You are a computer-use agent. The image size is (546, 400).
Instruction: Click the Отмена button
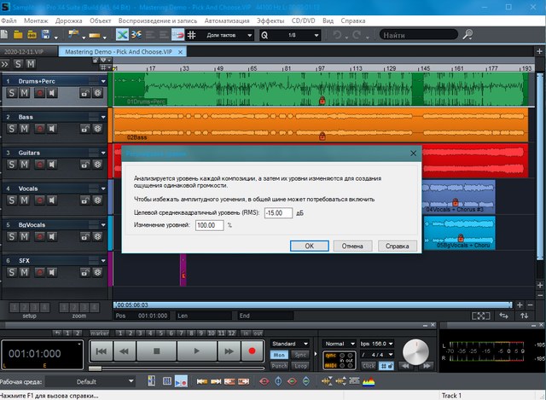[352, 245]
